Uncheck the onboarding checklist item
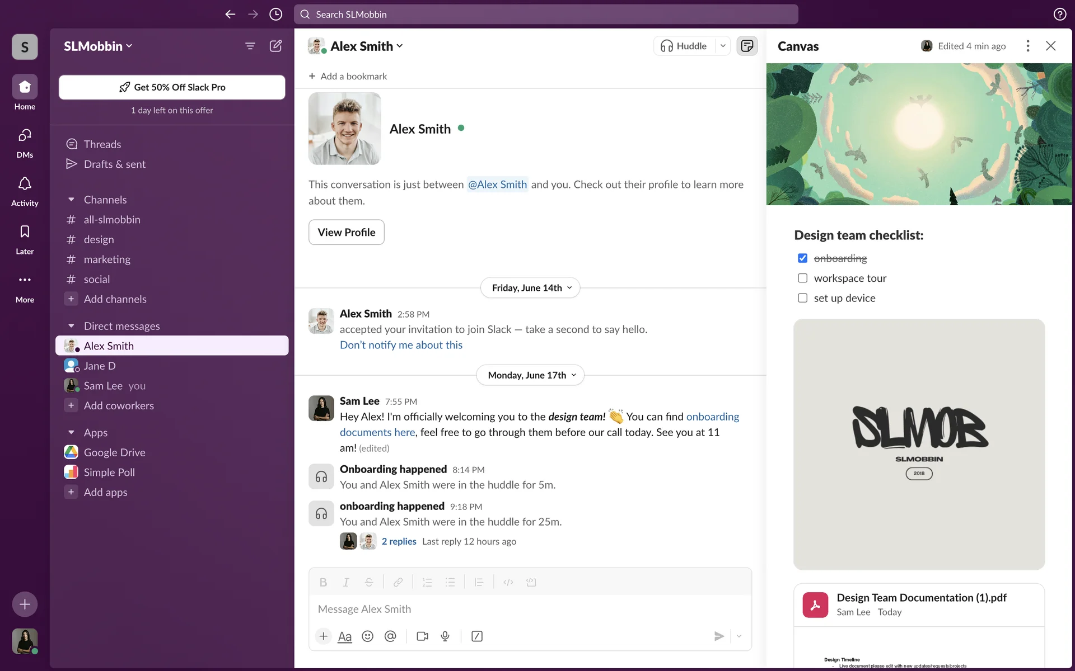Image resolution: width=1075 pixels, height=671 pixels. pyautogui.click(x=802, y=258)
